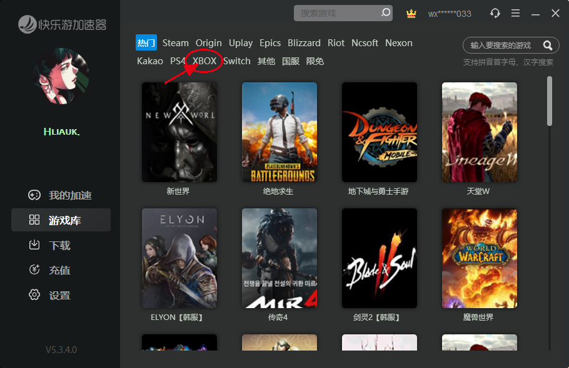Open the Kakao category
Screen dimensions: 569x368
[x=150, y=61]
